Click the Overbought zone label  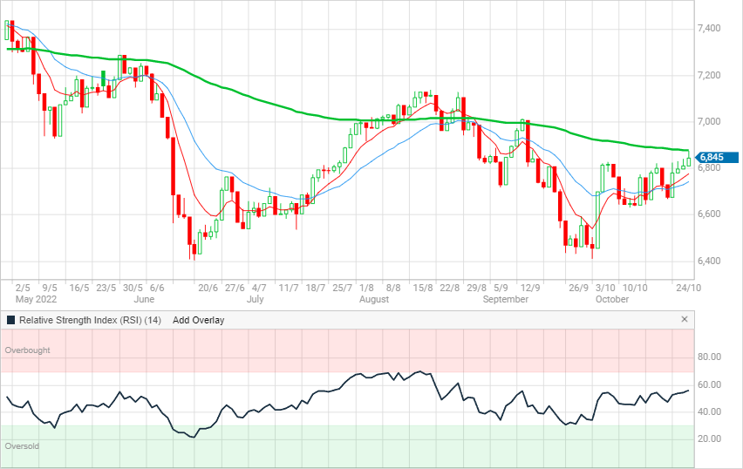point(27,350)
